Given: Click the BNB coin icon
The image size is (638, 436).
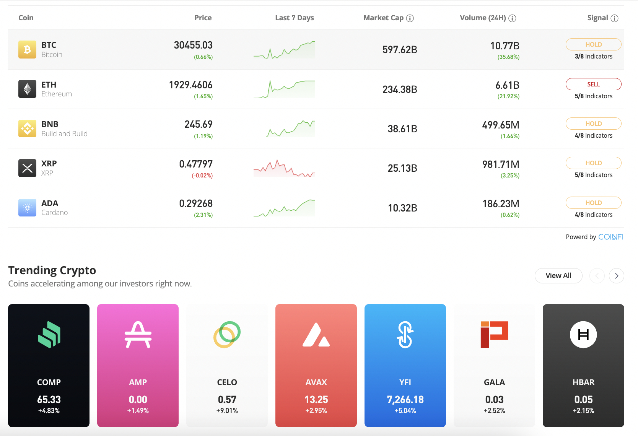Looking at the screenshot, I should (x=27, y=129).
